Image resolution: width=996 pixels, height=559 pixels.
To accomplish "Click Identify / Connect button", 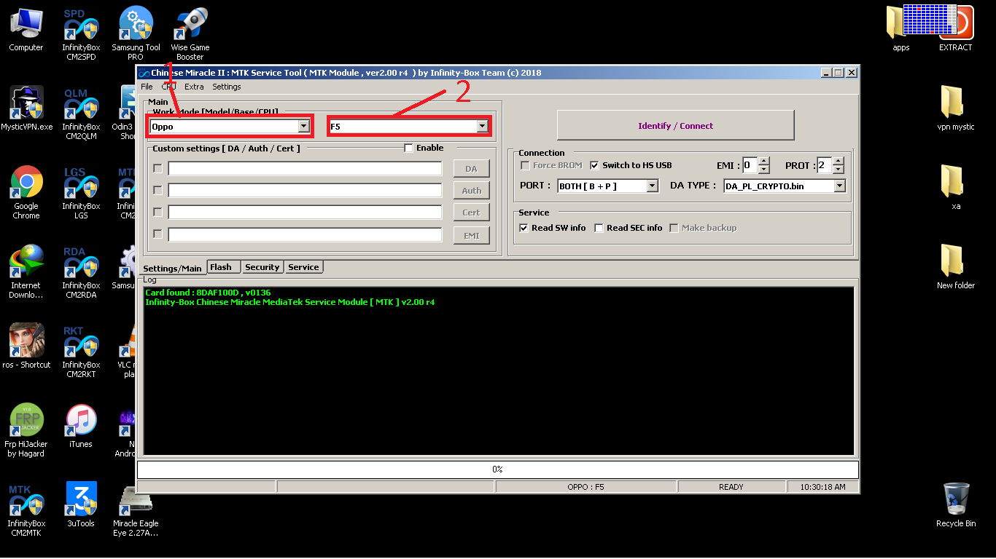I will point(675,125).
